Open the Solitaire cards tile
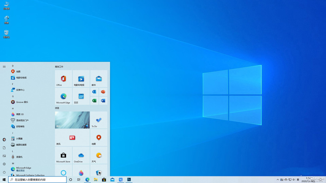Screen dimensions: 326x183 (x=99, y=170)
